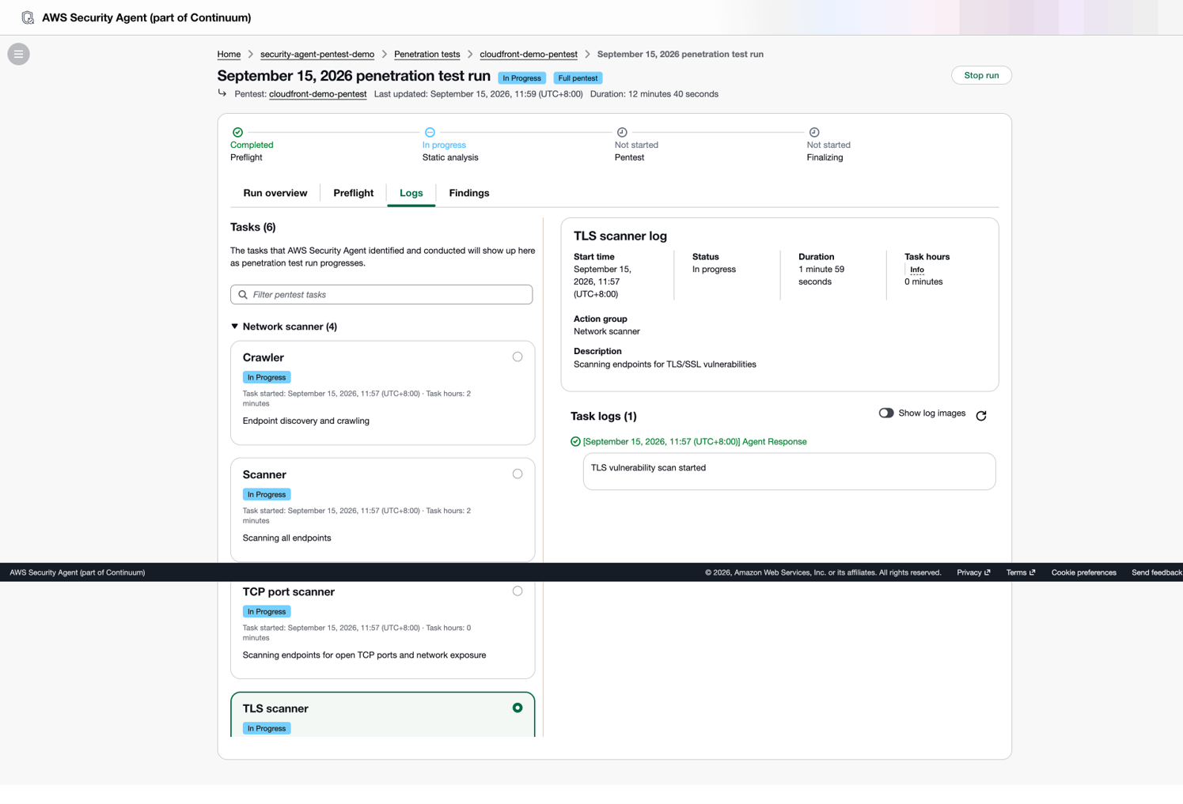Click the Task hours Info link

(x=917, y=270)
